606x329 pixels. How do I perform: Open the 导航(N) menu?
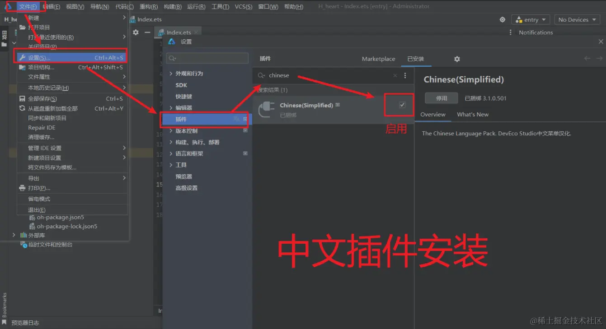tap(99, 7)
